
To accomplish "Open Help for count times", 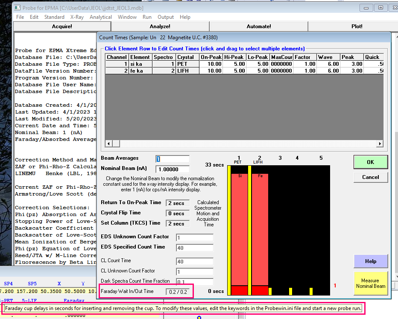I will 370,261.
